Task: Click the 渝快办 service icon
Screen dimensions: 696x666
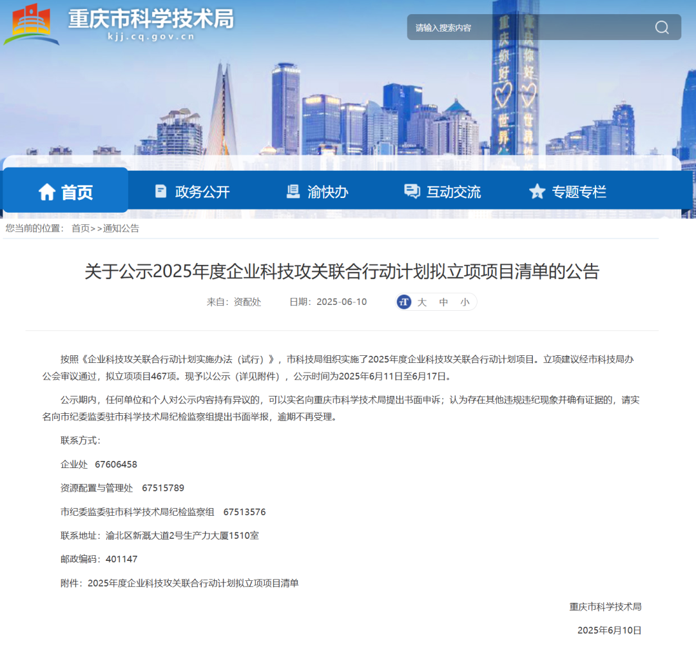Action: 291,191
